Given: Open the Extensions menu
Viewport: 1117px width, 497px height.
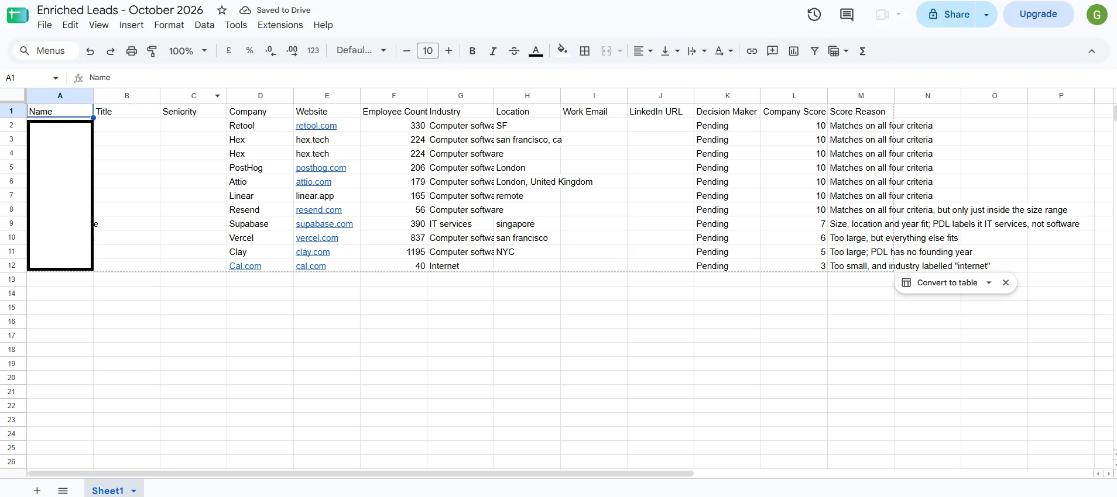Looking at the screenshot, I should (280, 25).
